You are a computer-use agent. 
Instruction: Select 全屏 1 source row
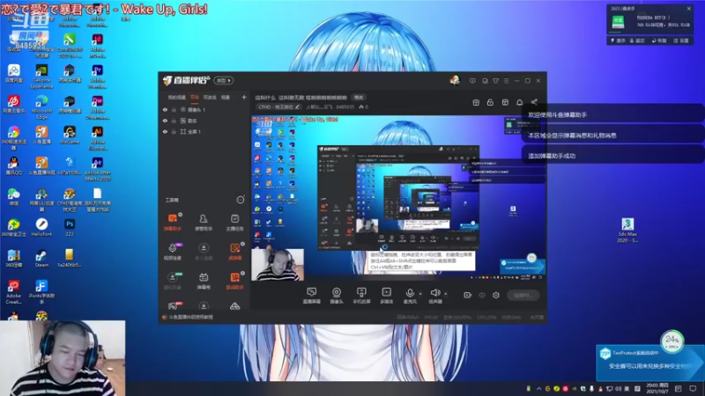(204, 131)
